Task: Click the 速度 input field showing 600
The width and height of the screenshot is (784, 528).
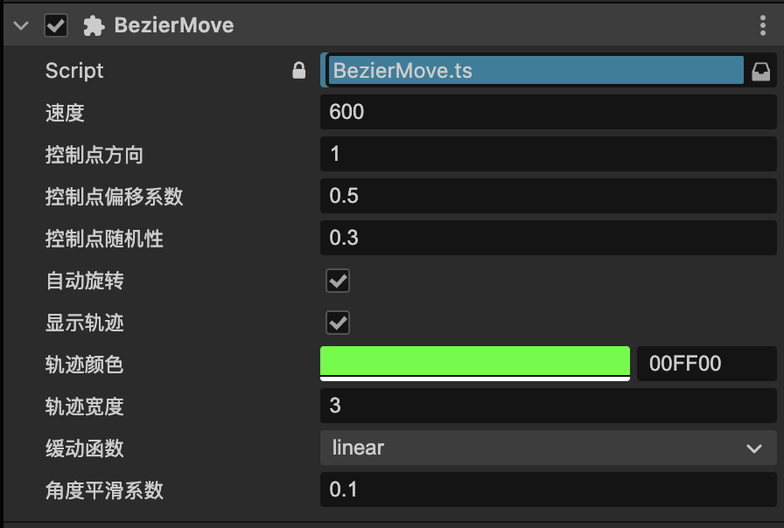Action: click(548, 112)
